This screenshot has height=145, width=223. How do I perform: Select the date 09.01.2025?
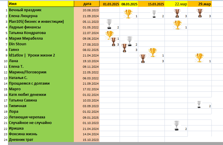(91, 118)
